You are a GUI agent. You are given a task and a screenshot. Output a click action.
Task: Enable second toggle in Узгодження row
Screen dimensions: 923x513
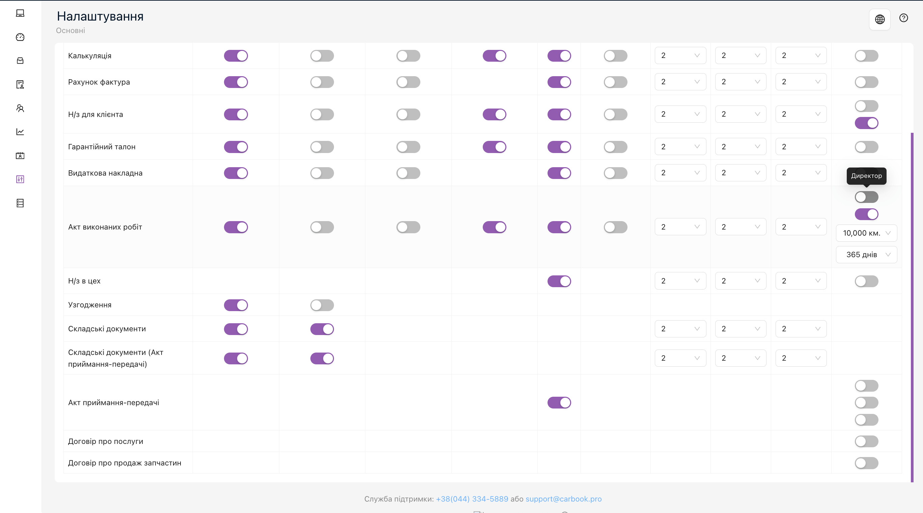(x=322, y=305)
